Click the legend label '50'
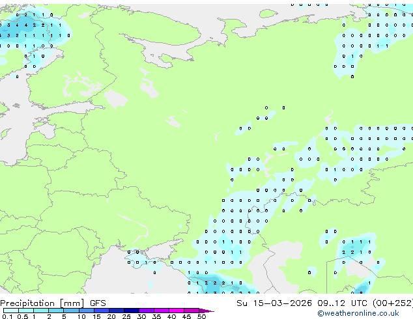This screenshot has width=413, height=319. (201, 316)
